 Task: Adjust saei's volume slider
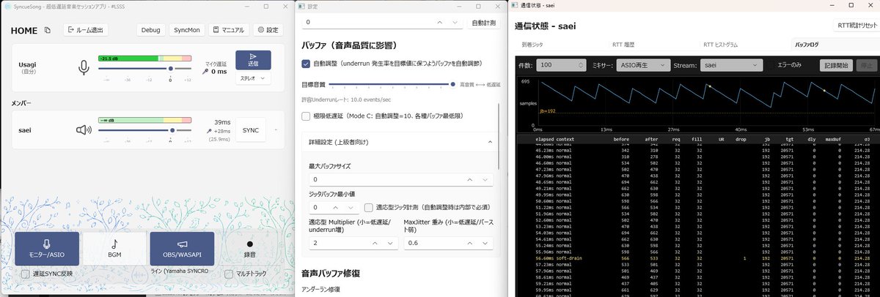pyautogui.click(x=144, y=130)
